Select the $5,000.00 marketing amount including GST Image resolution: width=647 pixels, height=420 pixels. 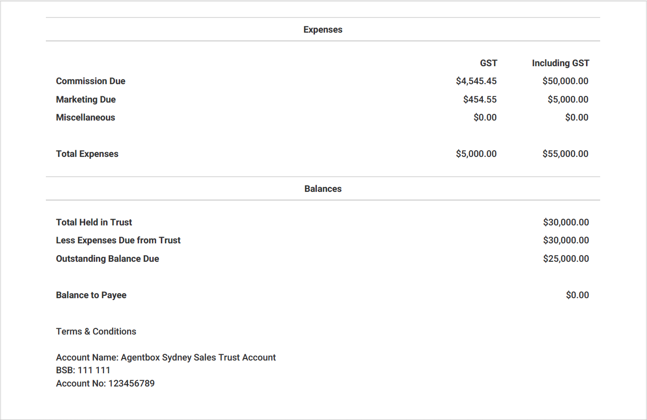click(568, 100)
